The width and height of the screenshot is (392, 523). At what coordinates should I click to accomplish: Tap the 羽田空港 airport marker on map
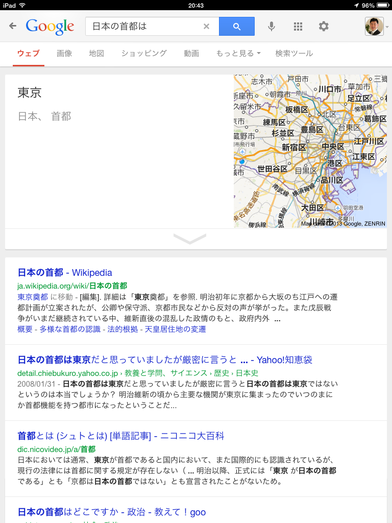(338, 208)
